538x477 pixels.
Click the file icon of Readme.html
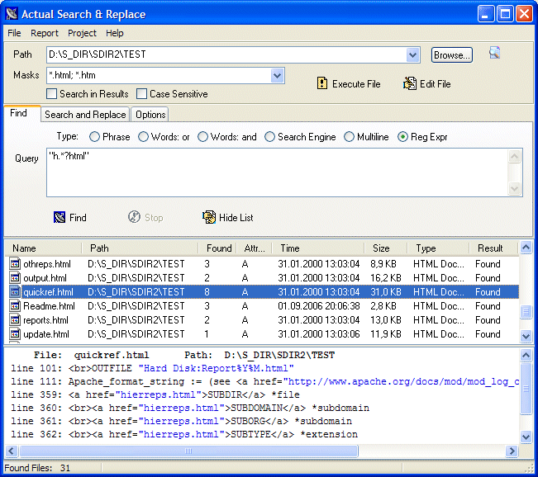pos(15,305)
